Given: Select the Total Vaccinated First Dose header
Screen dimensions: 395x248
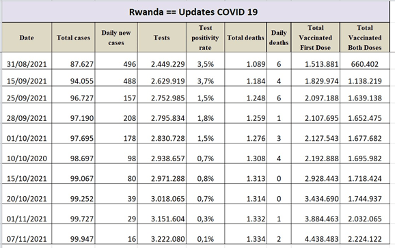Looking at the screenshot, I should tap(316, 38).
